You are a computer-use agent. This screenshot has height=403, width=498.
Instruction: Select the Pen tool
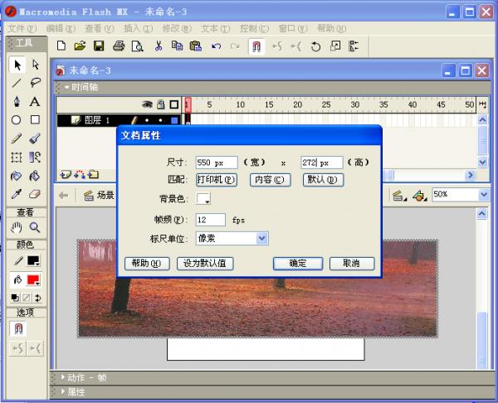tap(17, 101)
